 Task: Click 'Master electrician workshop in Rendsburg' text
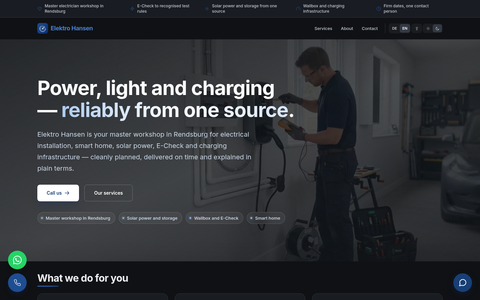point(74,9)
